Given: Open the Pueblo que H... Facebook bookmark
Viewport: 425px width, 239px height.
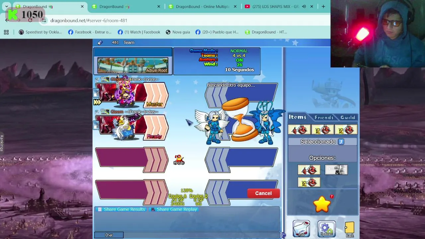Looking at the screenshot, I should tap(217, 32).
